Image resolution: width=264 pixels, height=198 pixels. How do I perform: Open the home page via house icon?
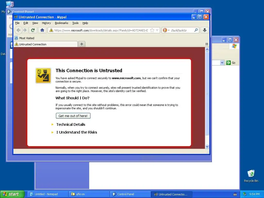(42, 30)
